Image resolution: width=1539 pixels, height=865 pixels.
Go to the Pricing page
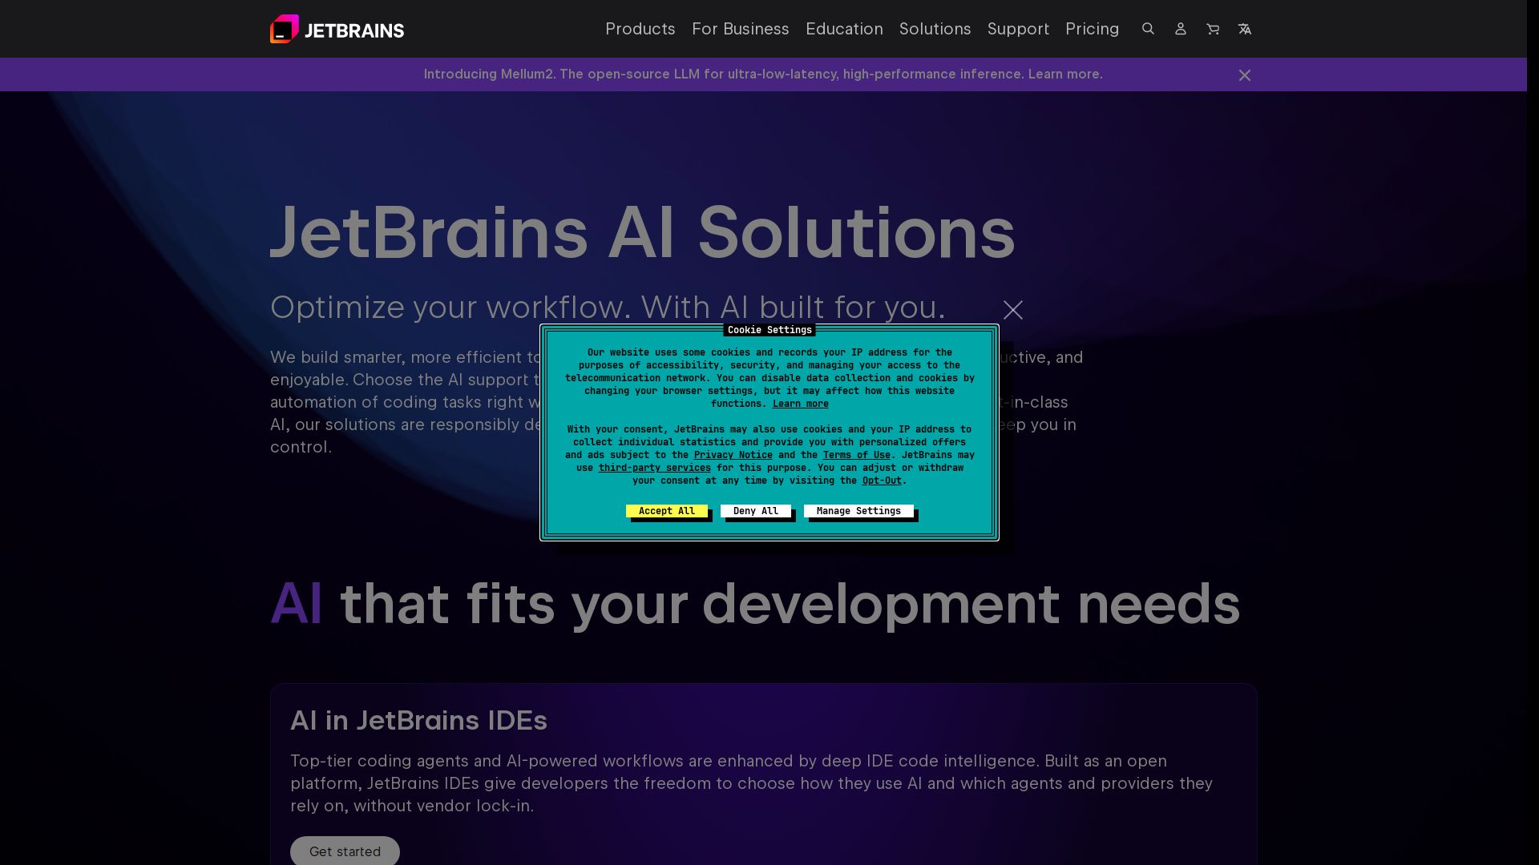[1092, 29]
